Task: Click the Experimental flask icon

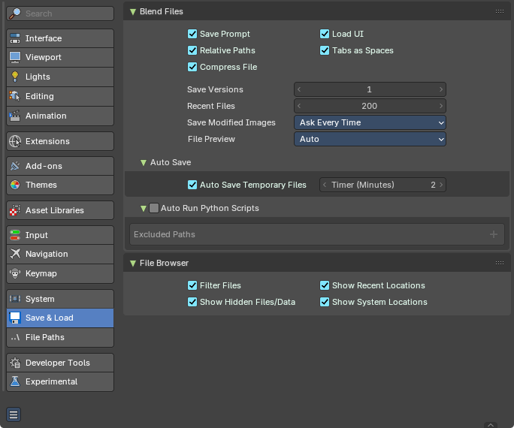Action: pyautogui.click(x=15, y=381)
